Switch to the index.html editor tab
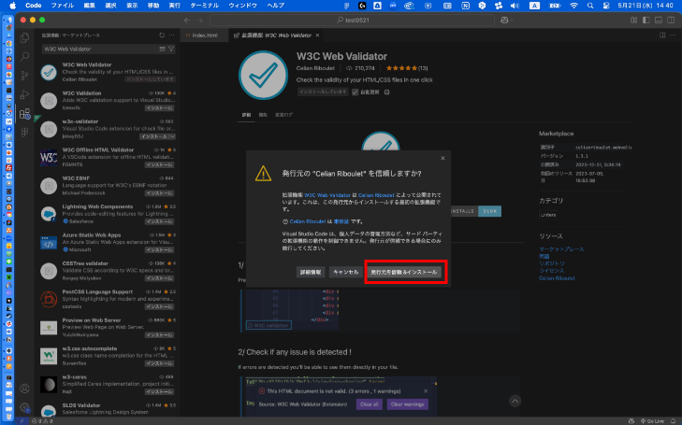 [x=205, y=35]
